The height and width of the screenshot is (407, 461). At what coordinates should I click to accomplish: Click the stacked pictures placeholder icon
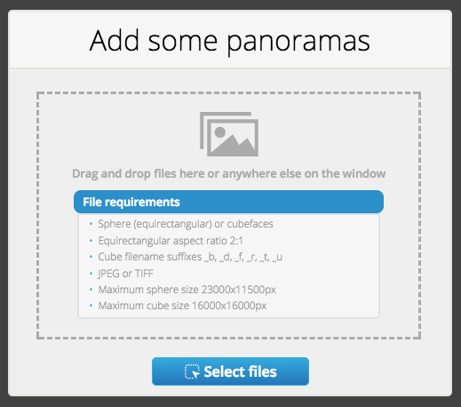(x=229, y=134)
